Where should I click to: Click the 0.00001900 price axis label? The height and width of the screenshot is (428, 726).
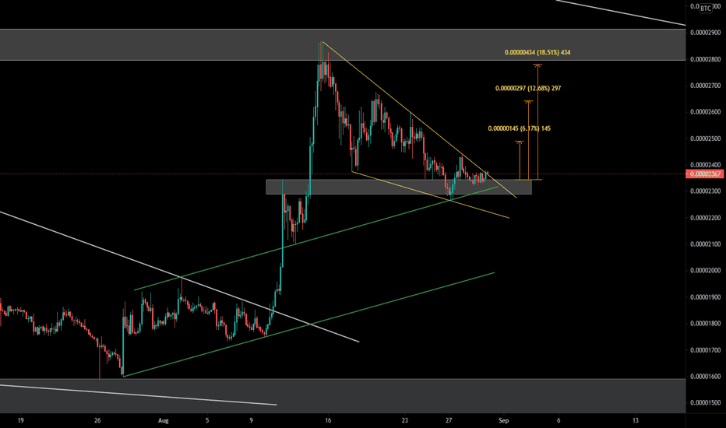tap(705, 297)
